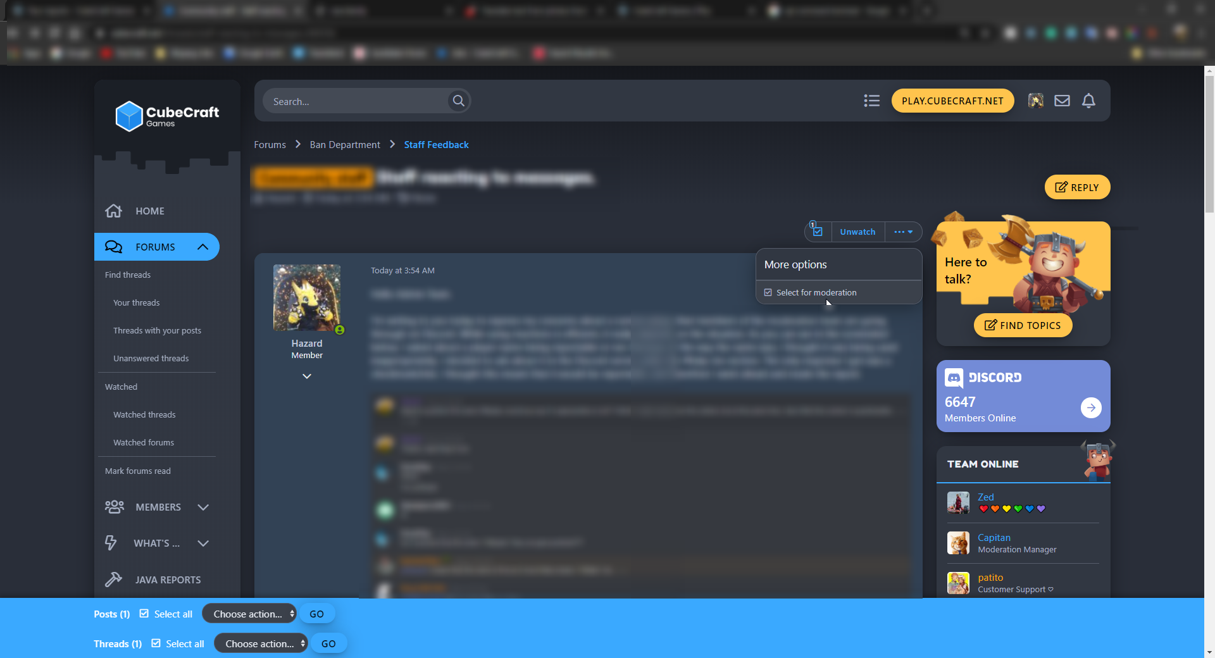
Task: Open the three-dots more options dropdown
Action: tap(903, 232)
